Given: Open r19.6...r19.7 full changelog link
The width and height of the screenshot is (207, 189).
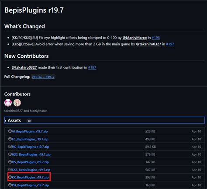Looking at the screenshot, I should pos(43,77).
